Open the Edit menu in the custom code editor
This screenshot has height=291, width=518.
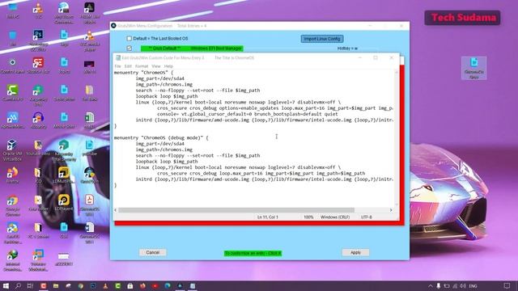point(128,66)
